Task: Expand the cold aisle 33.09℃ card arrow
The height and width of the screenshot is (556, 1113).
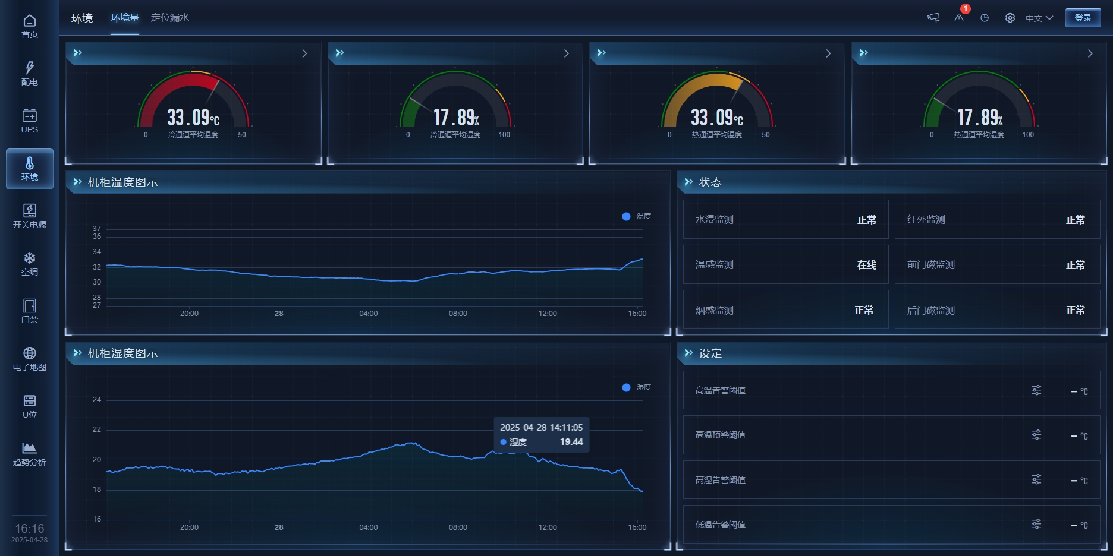Action: pyautogui.click(x=304, y=53)
